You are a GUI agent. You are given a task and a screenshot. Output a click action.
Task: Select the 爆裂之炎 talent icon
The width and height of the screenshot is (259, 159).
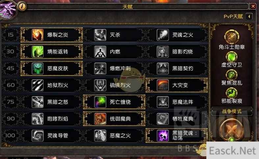(x=38, y=35)
